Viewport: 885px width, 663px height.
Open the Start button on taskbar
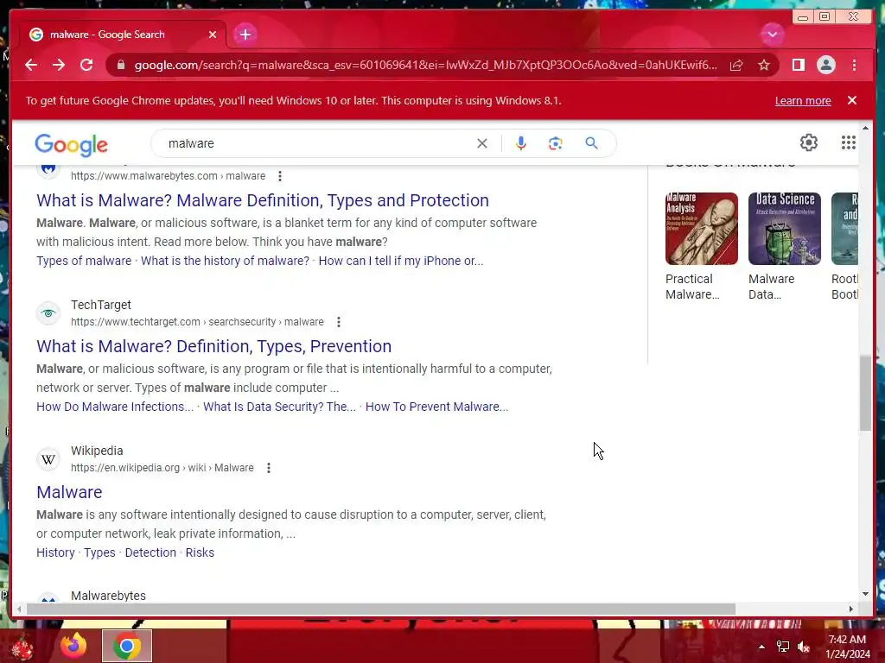[x=22, y=647]
